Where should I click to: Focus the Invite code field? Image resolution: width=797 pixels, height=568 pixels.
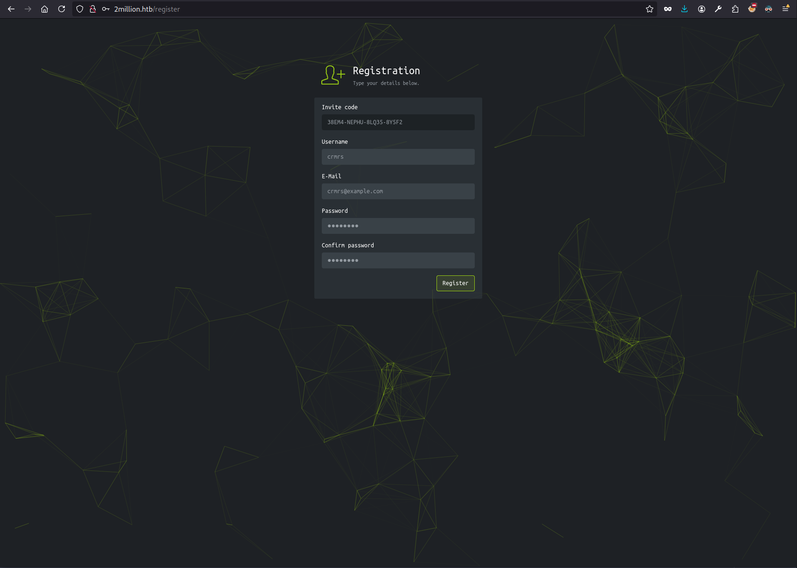click(x=398, y=122)
